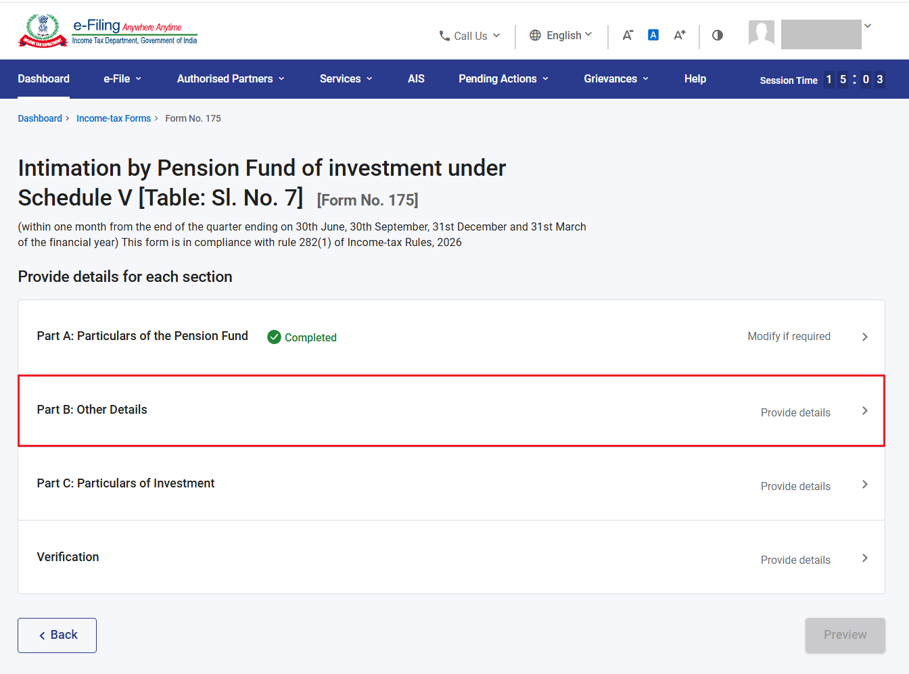
Task: Click the user profile avatar picture
Action: pyautogui.click(x=762, y=33)
